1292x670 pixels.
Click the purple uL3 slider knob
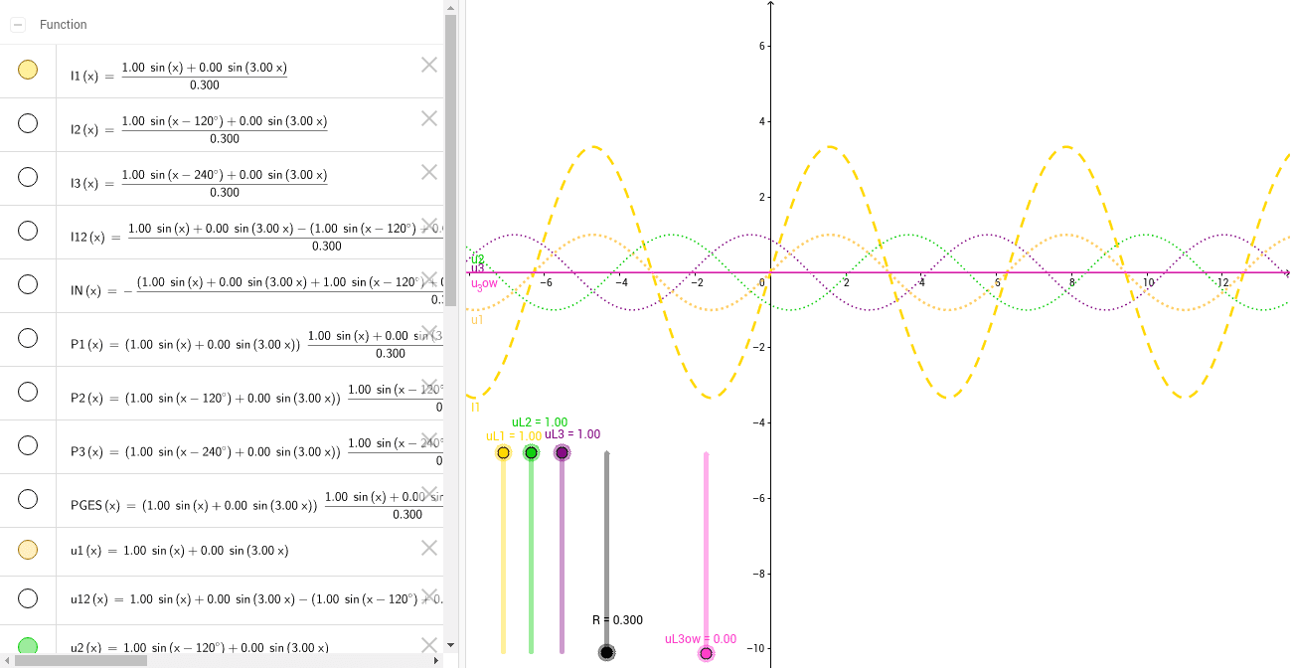pos(562,453)
